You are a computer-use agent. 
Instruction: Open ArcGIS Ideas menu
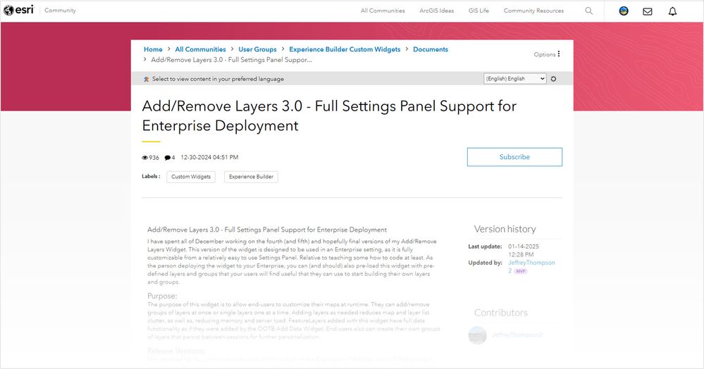(436, 11)
